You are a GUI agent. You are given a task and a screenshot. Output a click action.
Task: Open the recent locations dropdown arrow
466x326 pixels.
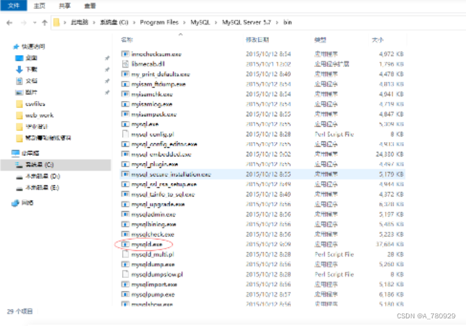(x=35, y=22)
